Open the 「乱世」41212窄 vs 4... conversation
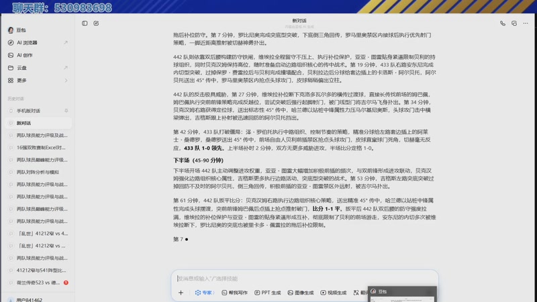 click(x=39, y=234)
